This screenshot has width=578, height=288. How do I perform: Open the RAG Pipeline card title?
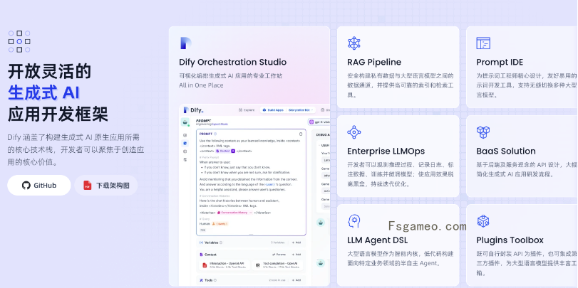coord(374,62)
